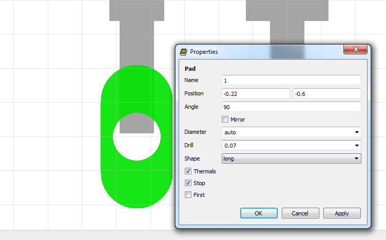Click the Cancel button
The width and height of the screenshot is (386, 240).
click(300, 213)
